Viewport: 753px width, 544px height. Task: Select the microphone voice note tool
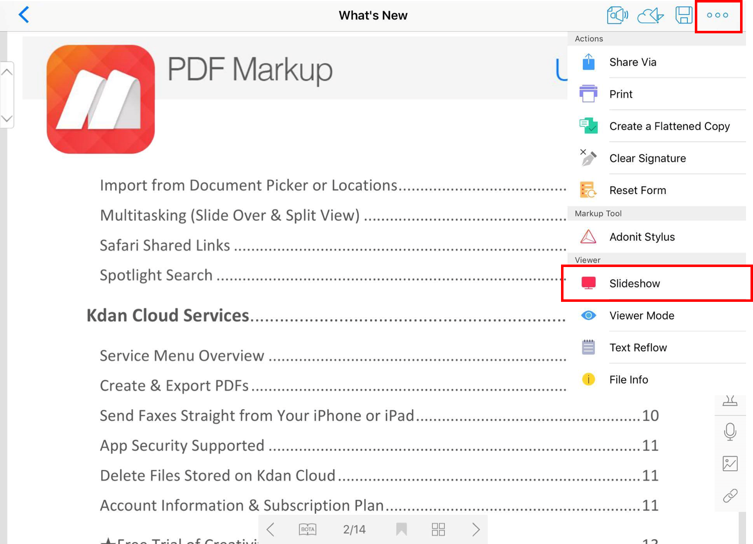click(730, 432)
